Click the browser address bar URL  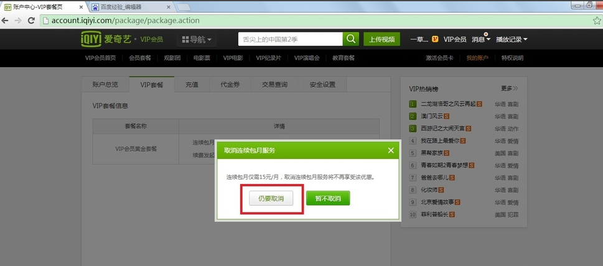tap(125, 21)
